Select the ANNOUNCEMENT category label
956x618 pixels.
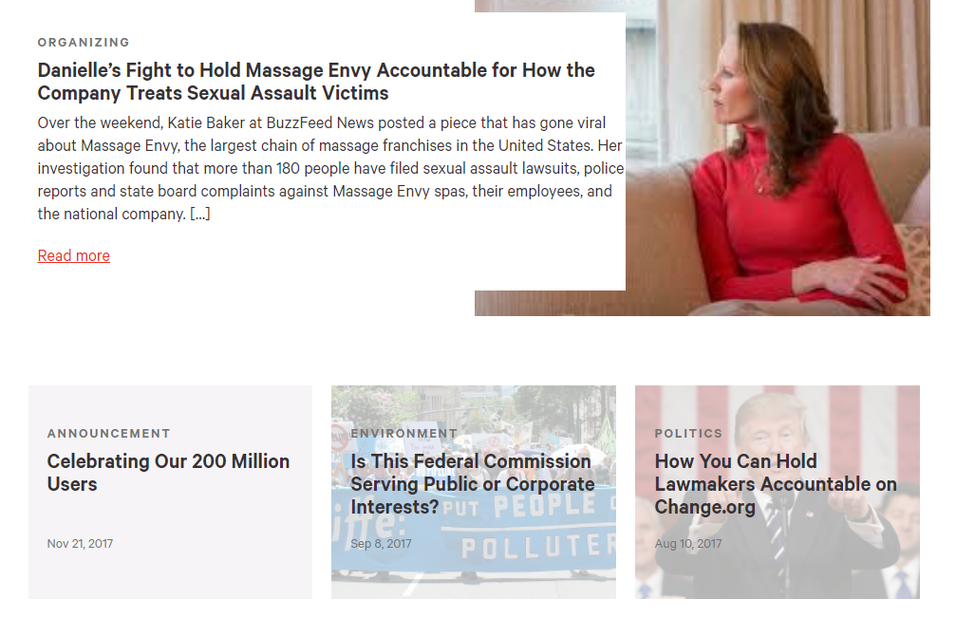[x=108, y=433]
